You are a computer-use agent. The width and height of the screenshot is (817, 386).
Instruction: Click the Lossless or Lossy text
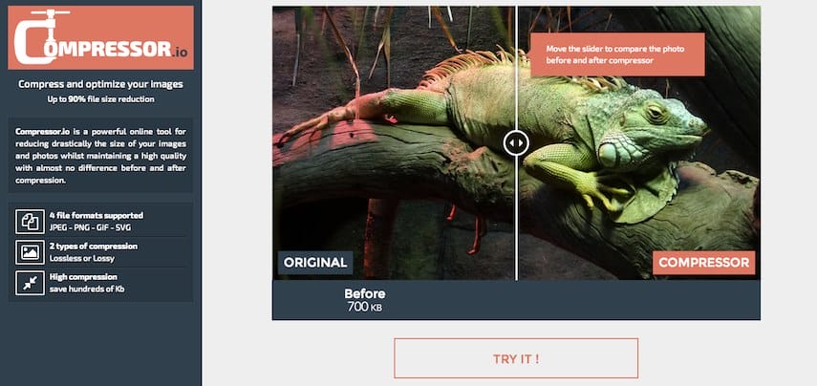[82, 258]
